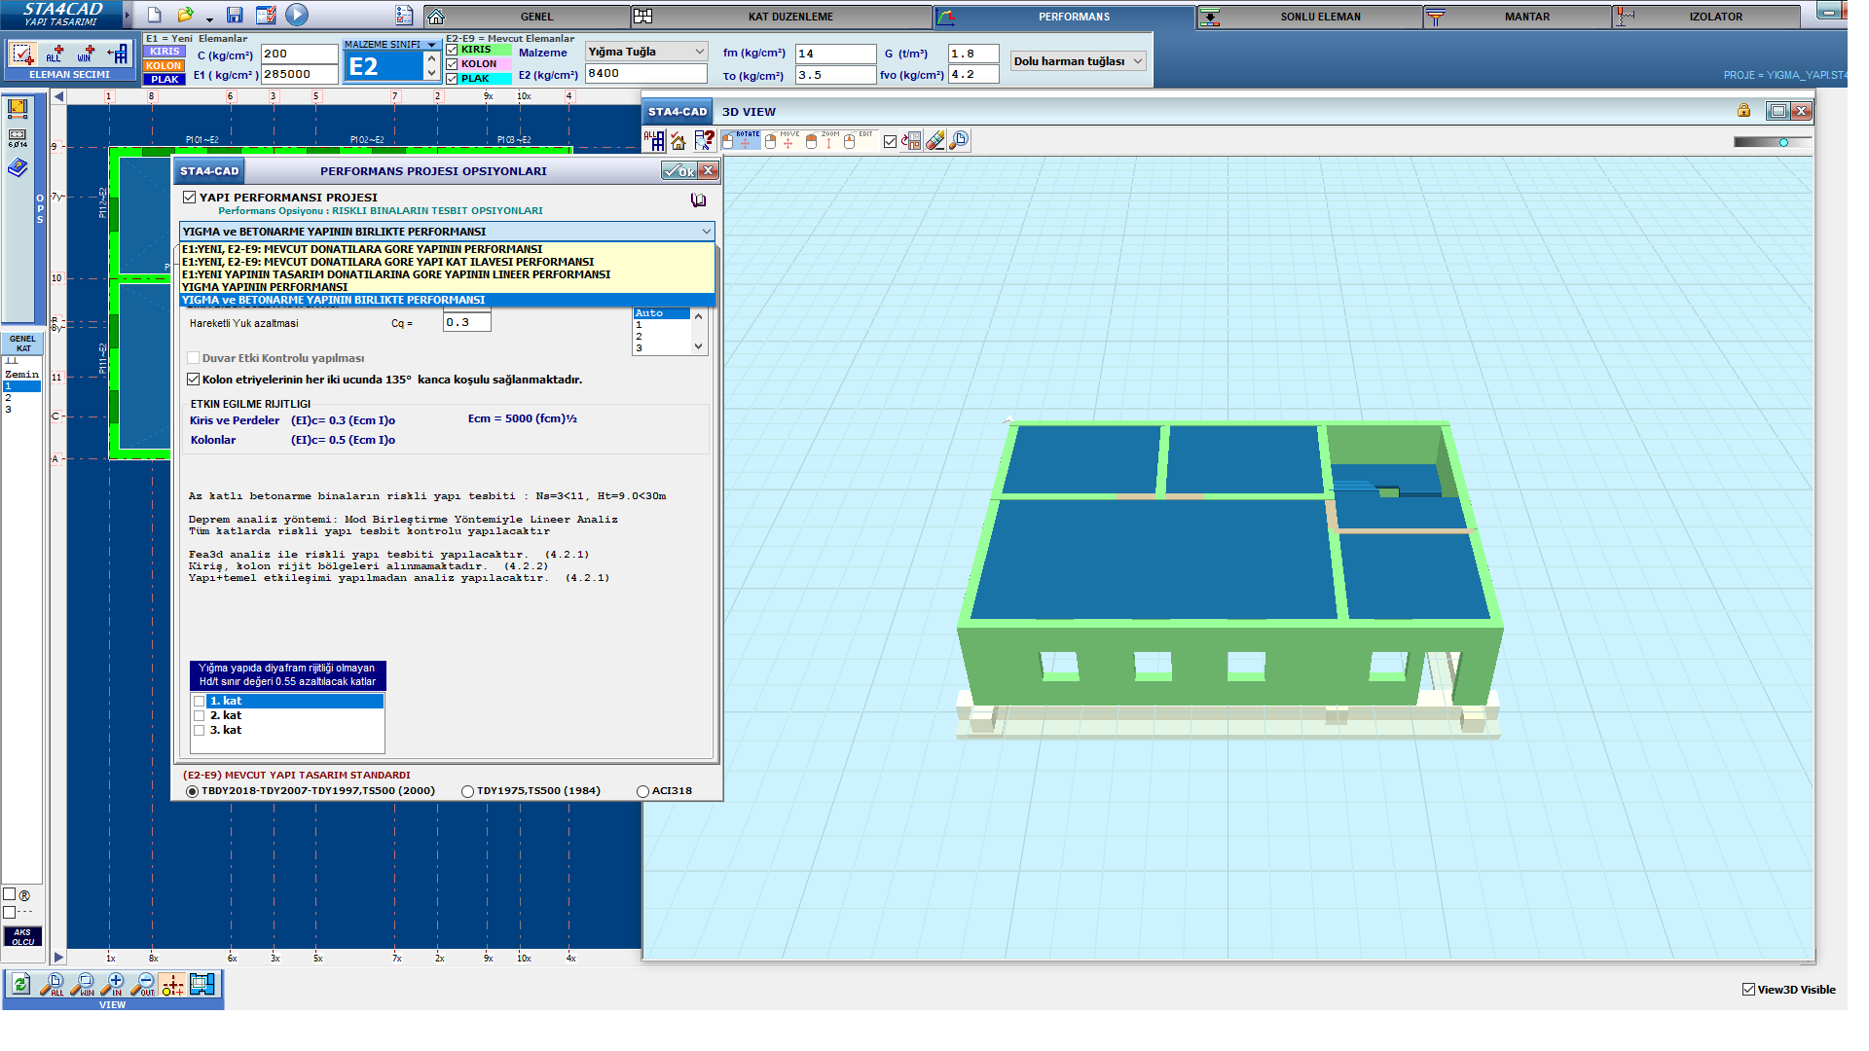Click select by WIN window icon
The width and height of the screenshot is (1869, 1051).
86,54
